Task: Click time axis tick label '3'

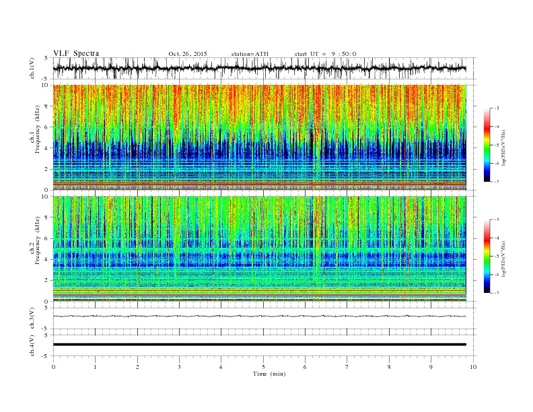Action: click(x=179, y=367)
